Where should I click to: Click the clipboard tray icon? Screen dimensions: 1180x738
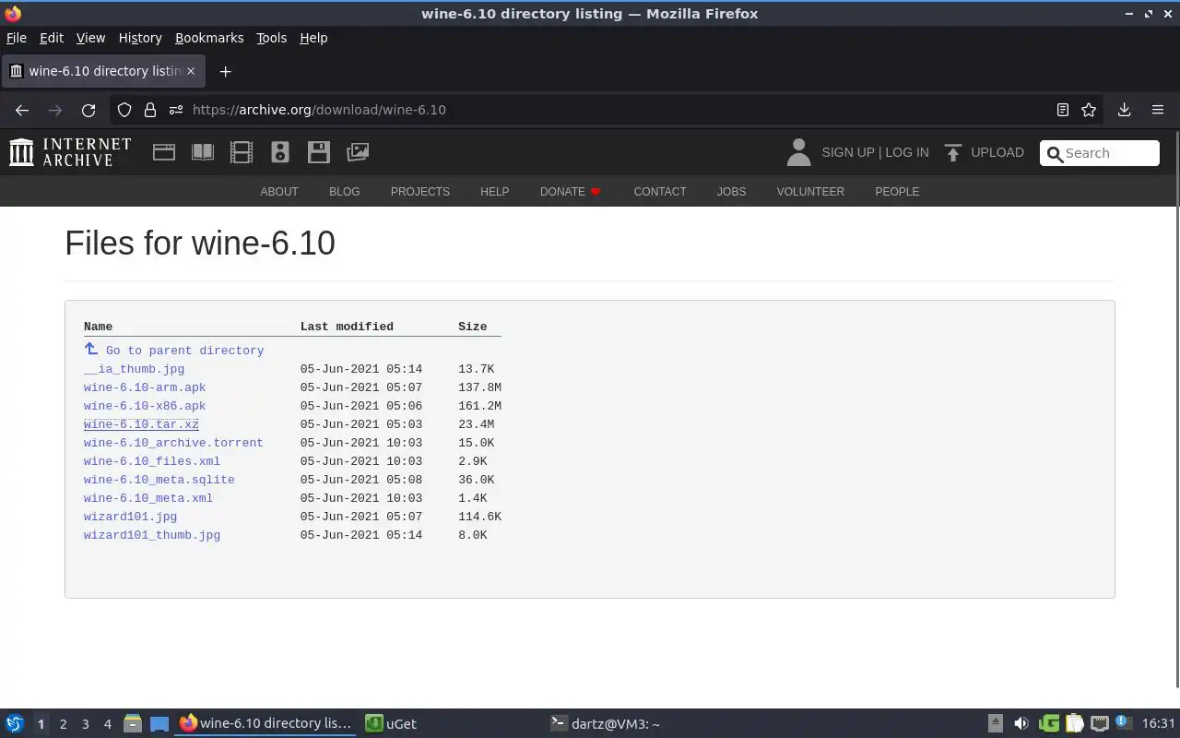(x=1074, y=724)
